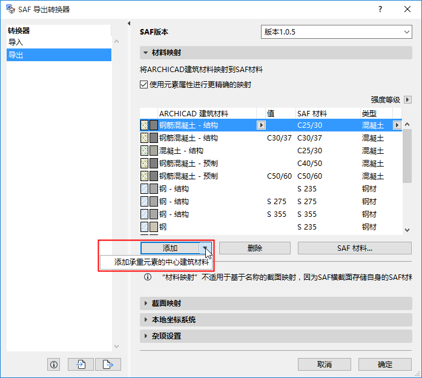Open the SAF版本 dropdown
422x378 pixels.
tap(337, 31)
